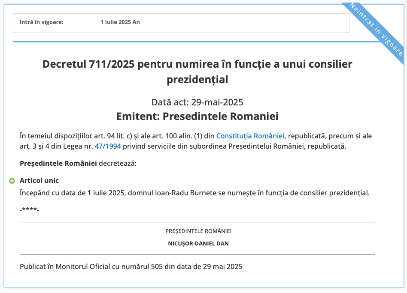Click the 'Publicat în Monitorul Oficial' line
Image resolution: width=407 pixels, height=293 pixels.
click(131, 266)
